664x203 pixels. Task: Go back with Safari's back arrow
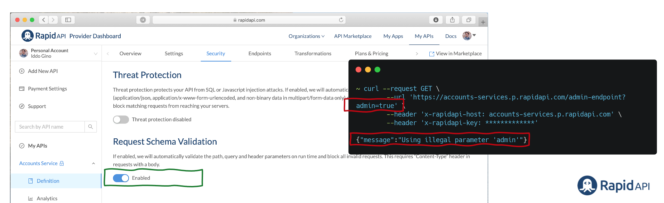(x=43, y=20)
